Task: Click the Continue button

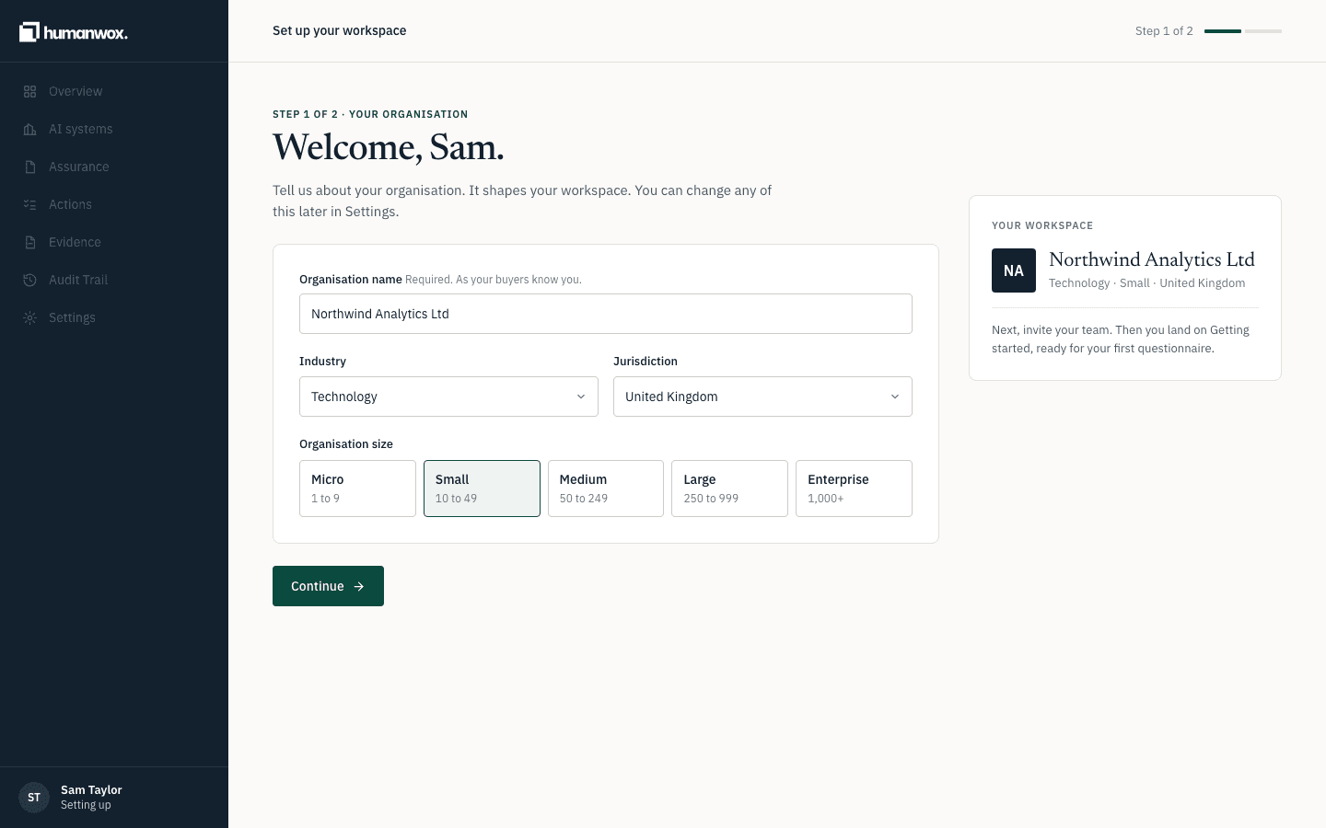Action: coord(328,586)
